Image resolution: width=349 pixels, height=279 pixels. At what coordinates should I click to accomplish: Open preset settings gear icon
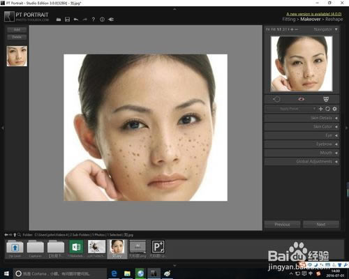coord(334,109)
